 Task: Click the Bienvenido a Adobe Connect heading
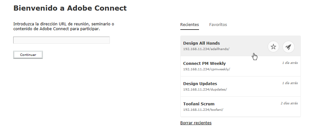[70, 8]
